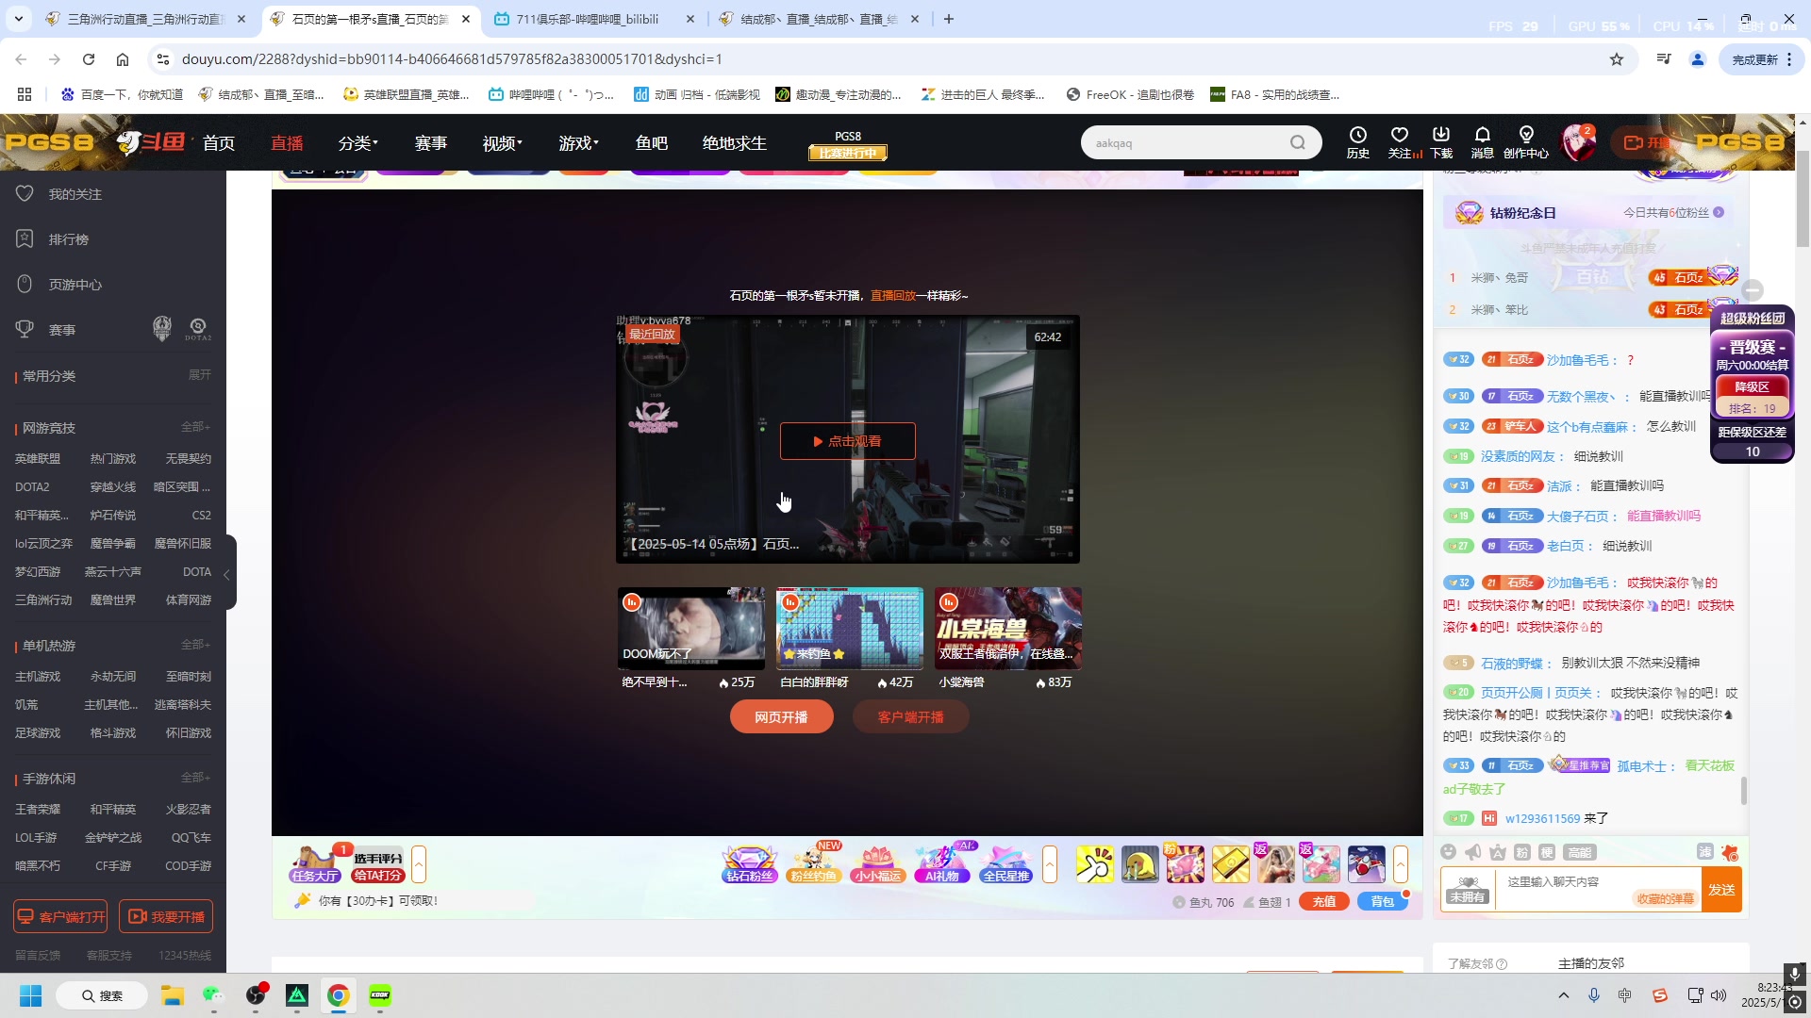Open the 分类 dropdown in navigation bar
This screenshot has width=1811, height=1018.
[x=358, y=143]
